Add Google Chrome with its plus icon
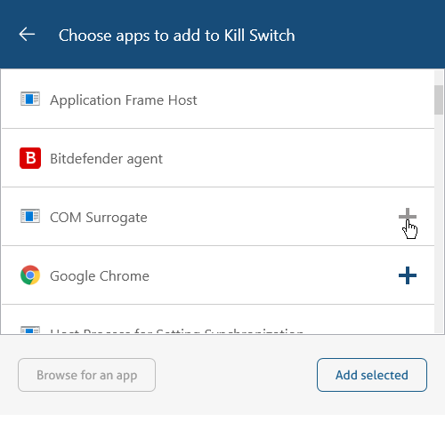445x422 pixels. pyautogui.click(x=408, y=275)
